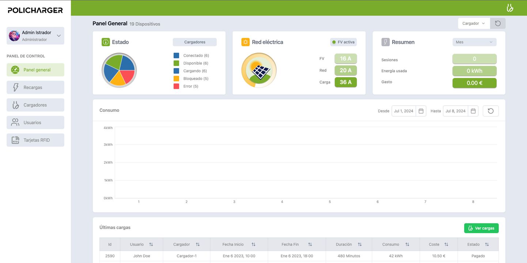527x263 pixels.
Task: Click the Red eléctrica sun icon
Action: click(x=245, y=42)
